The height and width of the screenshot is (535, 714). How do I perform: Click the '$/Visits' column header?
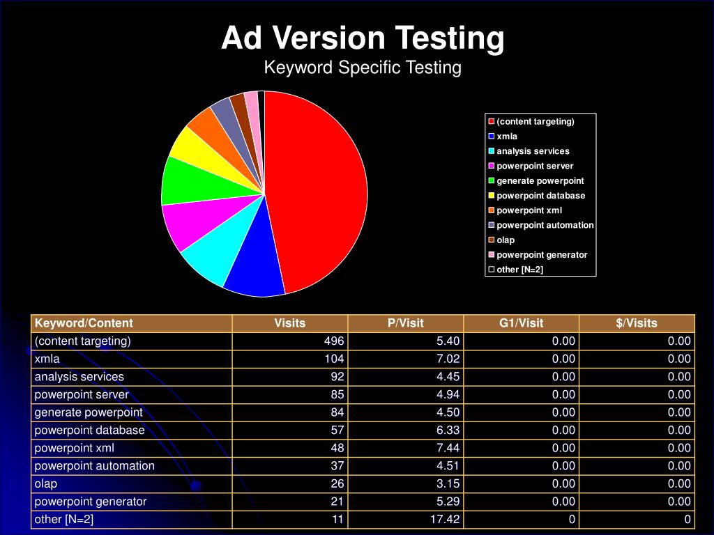pos(637,323)
